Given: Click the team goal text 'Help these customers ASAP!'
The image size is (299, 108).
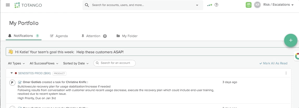Looking at the screenshot, I should [100, 52].
